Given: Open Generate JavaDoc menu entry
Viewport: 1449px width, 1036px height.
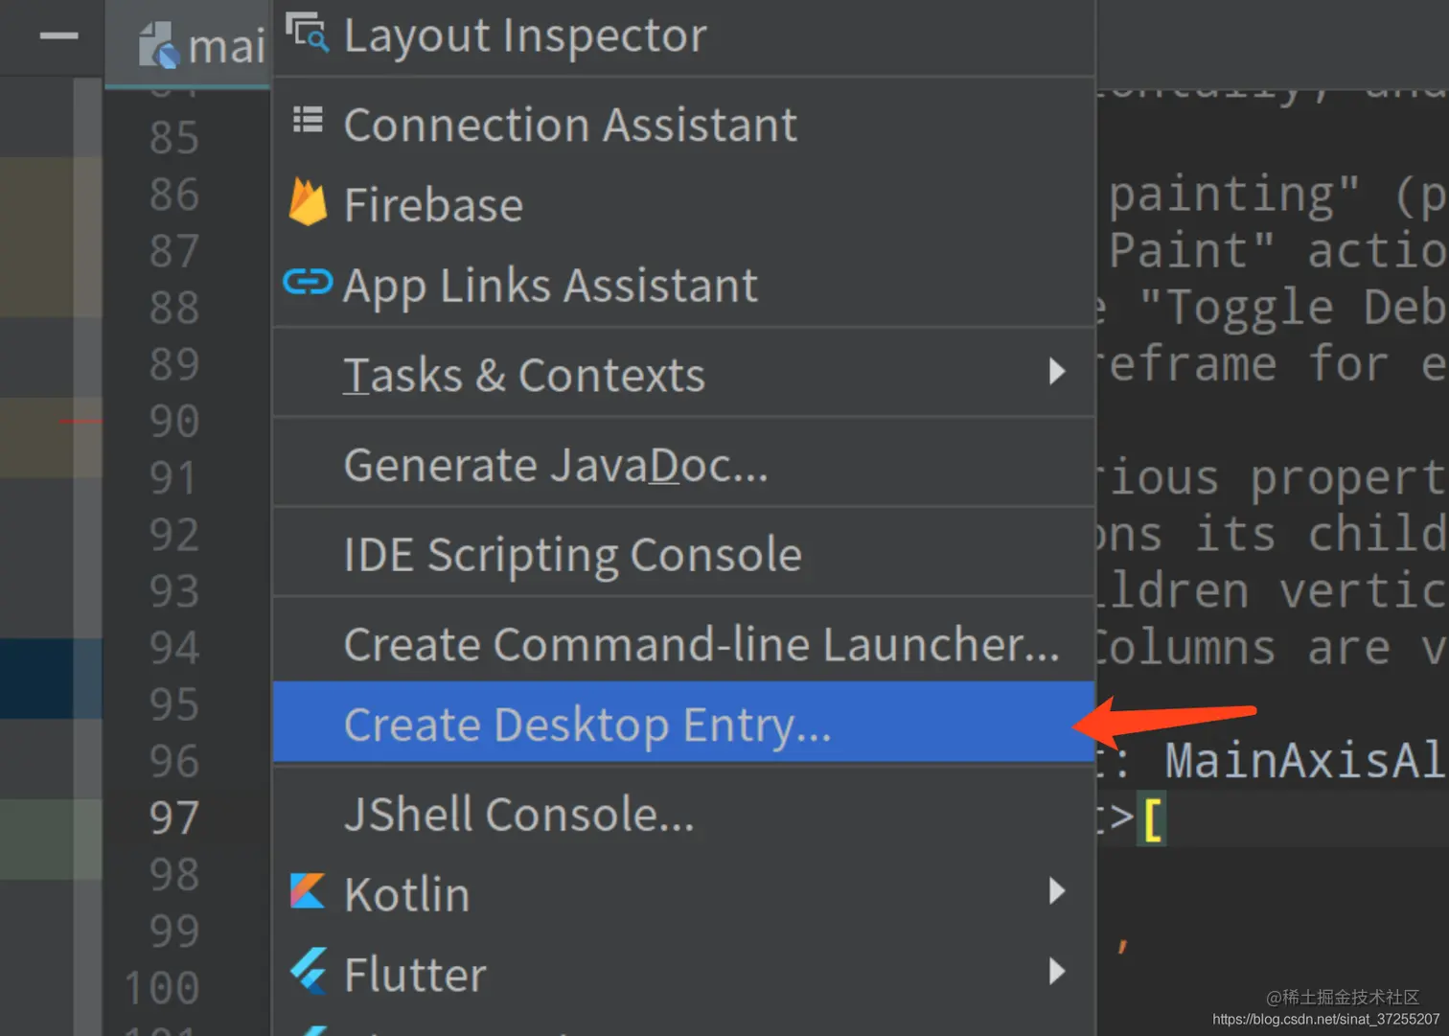Looking at the screenshot, I should pos(556,466).
